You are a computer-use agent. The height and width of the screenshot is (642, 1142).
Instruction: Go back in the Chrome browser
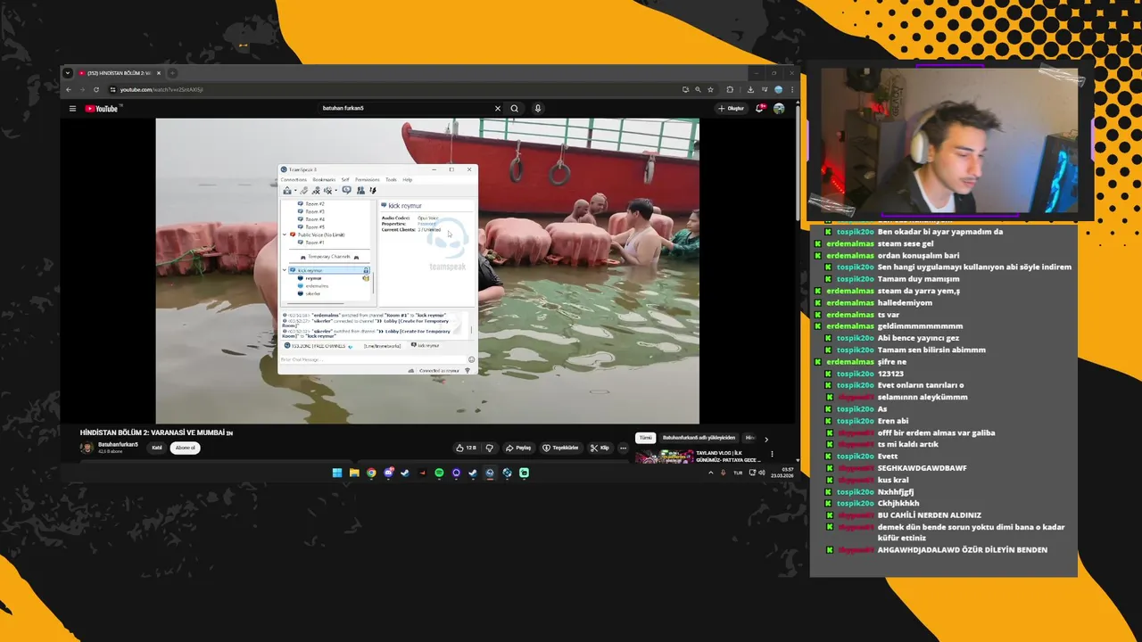pos(69,90)
